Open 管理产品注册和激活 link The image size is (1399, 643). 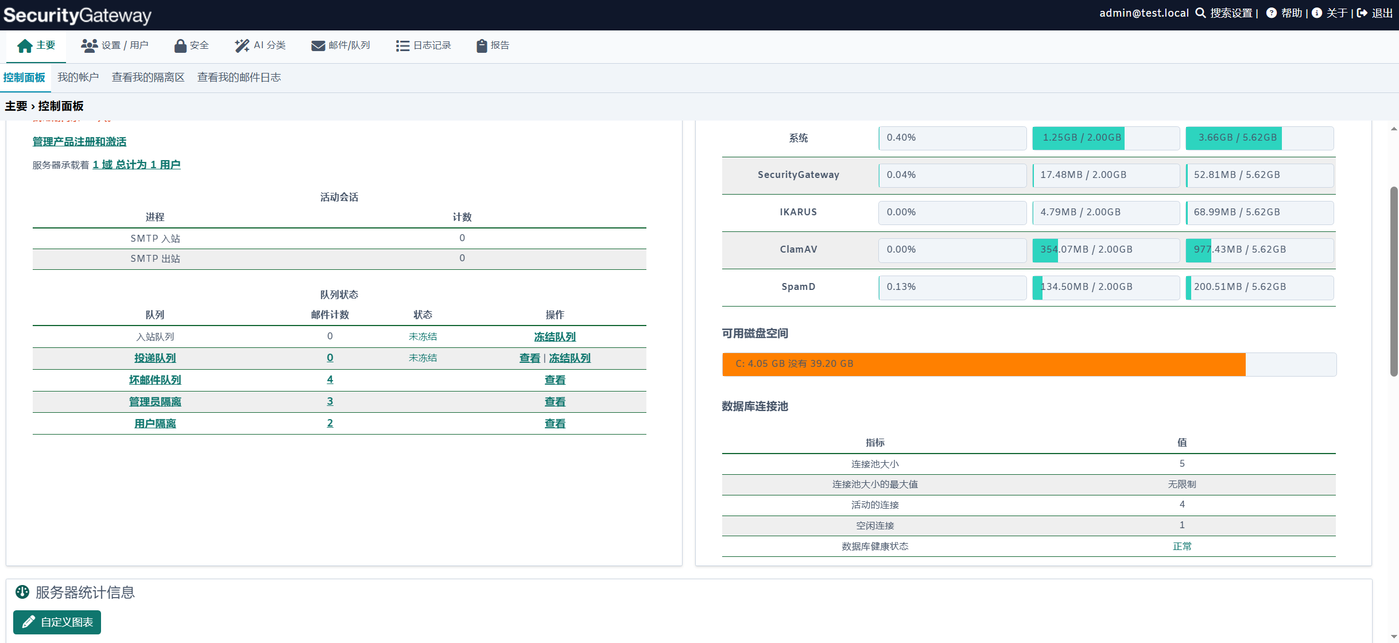(79, 142)
